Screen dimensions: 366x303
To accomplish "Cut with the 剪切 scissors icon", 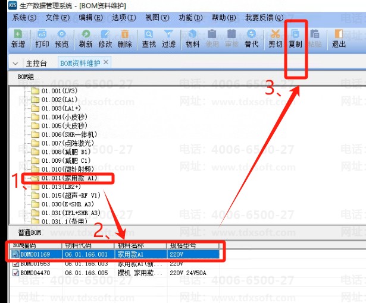I will click(276, 39).
